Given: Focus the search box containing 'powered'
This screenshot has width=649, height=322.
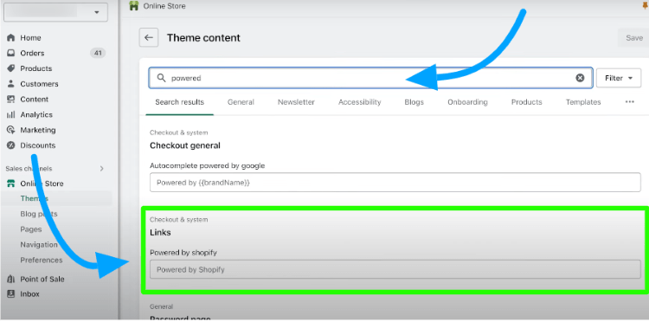Looking at the screenshot, I should pos(371,78).
